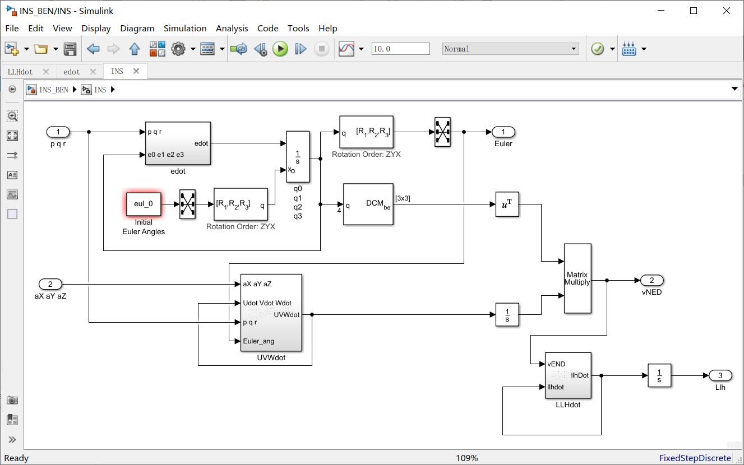Select the Zoom tool in palette

[12, 116]
